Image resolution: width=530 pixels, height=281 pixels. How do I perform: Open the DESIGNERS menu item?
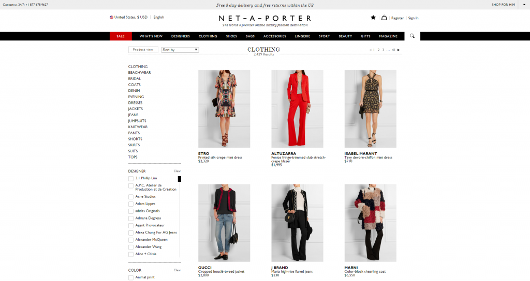pyautogui.click(x=181, y=36)
